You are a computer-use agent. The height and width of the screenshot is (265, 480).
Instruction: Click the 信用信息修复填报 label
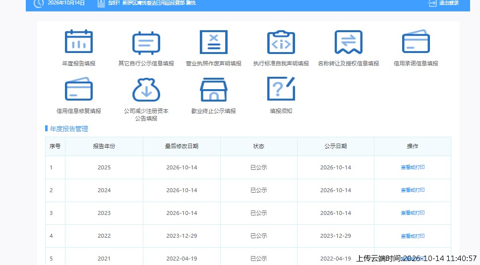79,111
